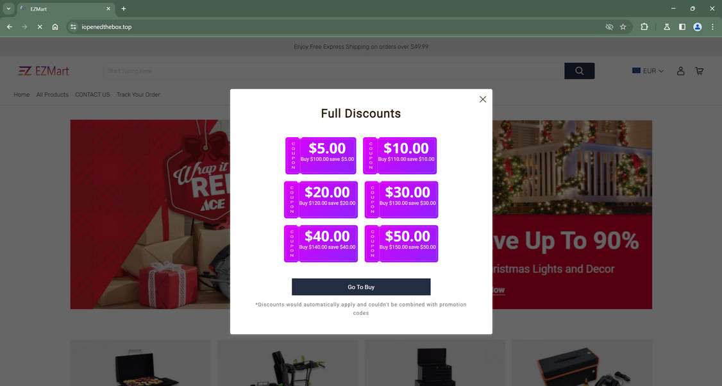
Task: Click the EZMart logo
Action: coord(44,71)
